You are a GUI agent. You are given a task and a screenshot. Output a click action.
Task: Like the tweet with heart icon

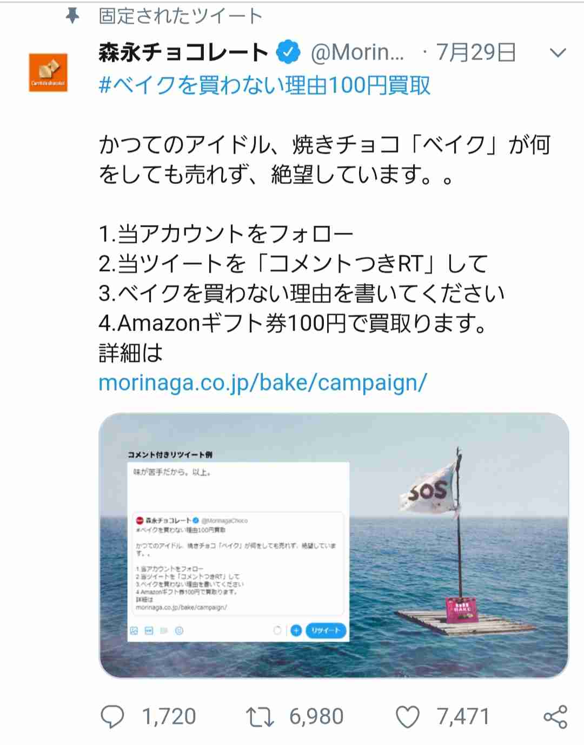coord(408,717)
